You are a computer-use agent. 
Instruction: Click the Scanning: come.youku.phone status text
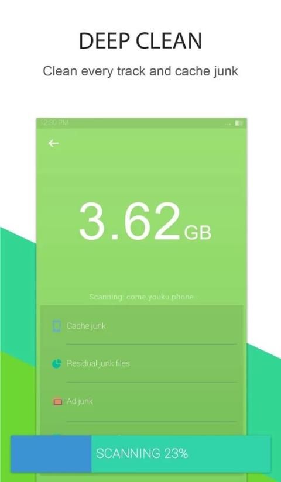[x=143, y=297]
